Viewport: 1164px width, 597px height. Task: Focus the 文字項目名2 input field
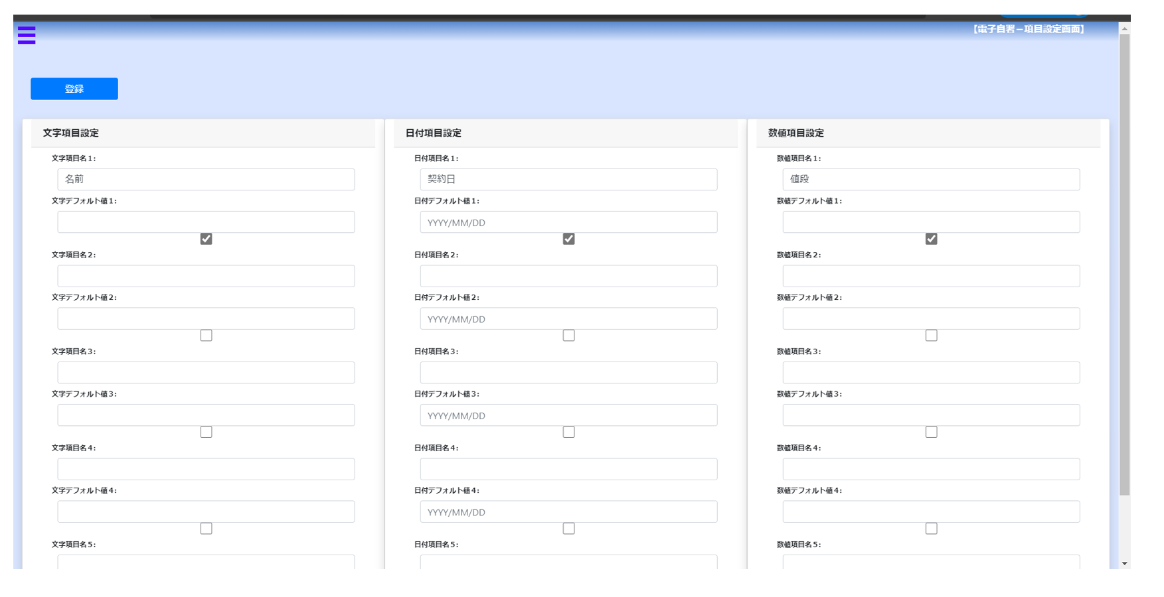206,276
